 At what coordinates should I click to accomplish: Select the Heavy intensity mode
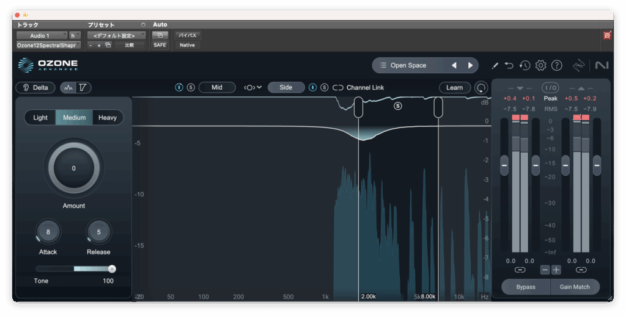tap(108, 118)
